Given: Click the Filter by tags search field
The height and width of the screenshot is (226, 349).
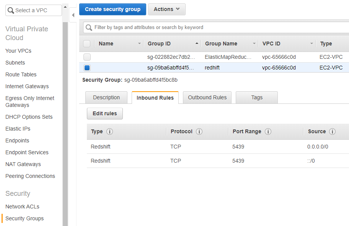Looking at the screenshot, I should (172, 27).
